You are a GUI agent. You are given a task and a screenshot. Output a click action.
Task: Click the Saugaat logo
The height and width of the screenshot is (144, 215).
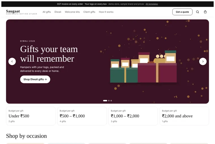point(21,12)
